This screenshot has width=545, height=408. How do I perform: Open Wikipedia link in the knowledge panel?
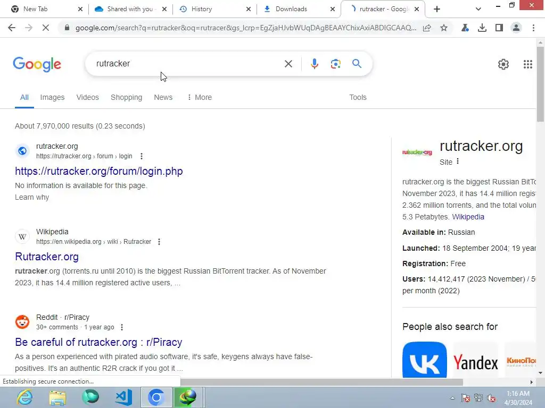468,217
